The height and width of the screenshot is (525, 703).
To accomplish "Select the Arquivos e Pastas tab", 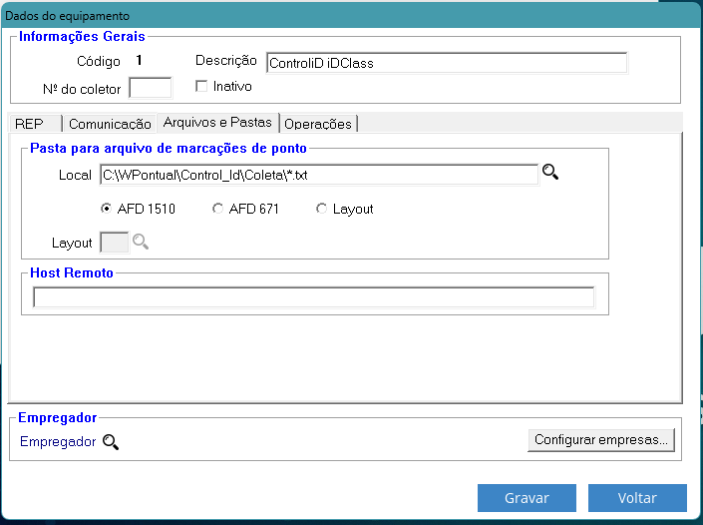I will tap(217, 124).
